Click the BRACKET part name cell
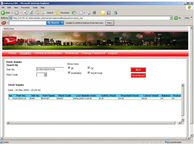The width and height of the screenshot is (194, 145). pyautogui.click(x=49, y=98)
